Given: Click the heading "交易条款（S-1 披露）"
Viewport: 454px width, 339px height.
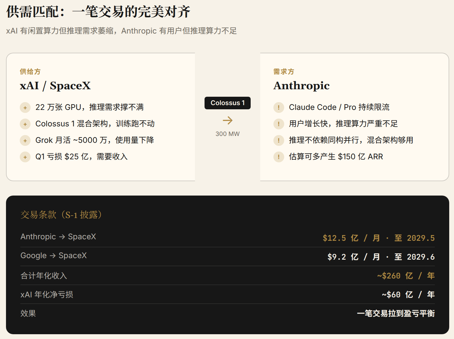Looking at the screenshot, I should click(x=61, y=215).
